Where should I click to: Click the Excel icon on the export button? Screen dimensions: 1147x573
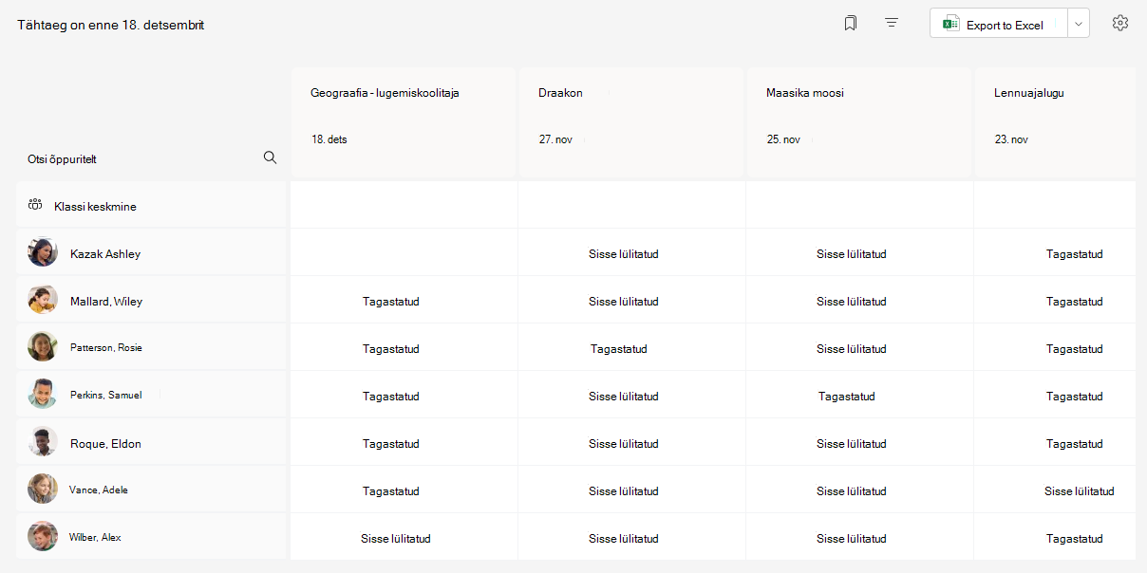click(950, 25)
